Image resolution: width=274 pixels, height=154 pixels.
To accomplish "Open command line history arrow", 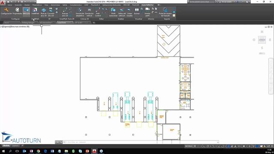I will (218, 142).
